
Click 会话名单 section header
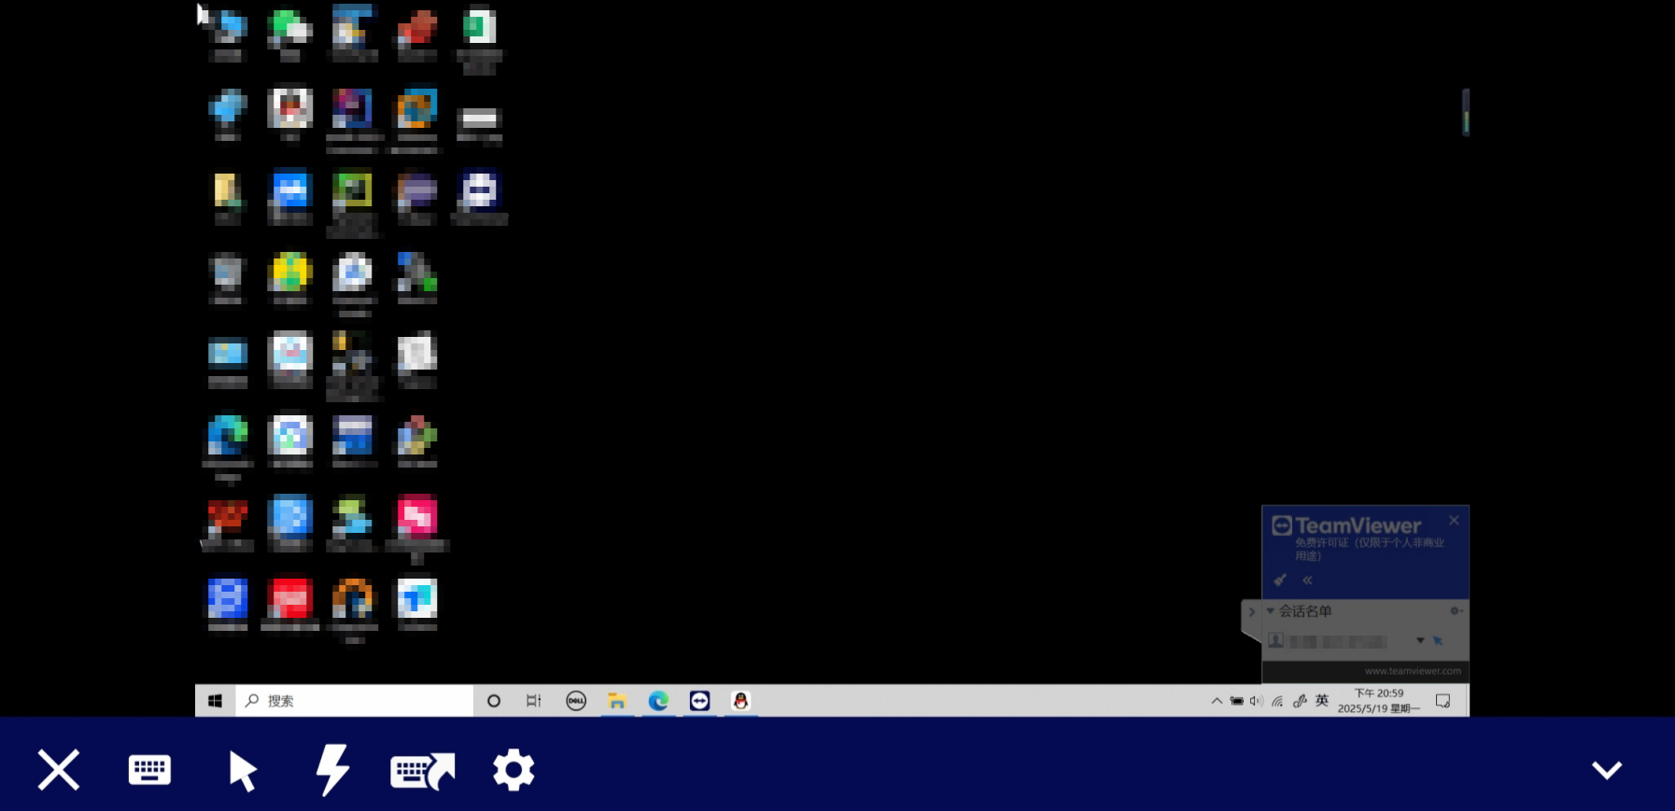point(1305,611)
